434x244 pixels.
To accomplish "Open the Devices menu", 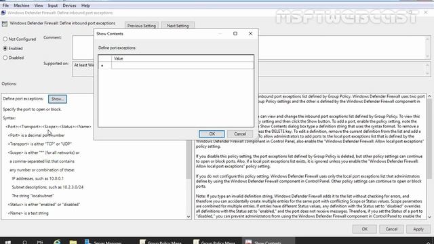I will click(x=69, y=5).
